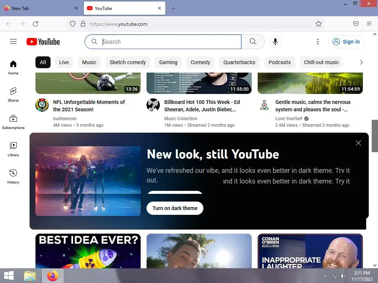The height and width of the screenshot is (283, 378).
Task: Open Billboard Hot 100 video title
Action: click(x=202, y=106)
